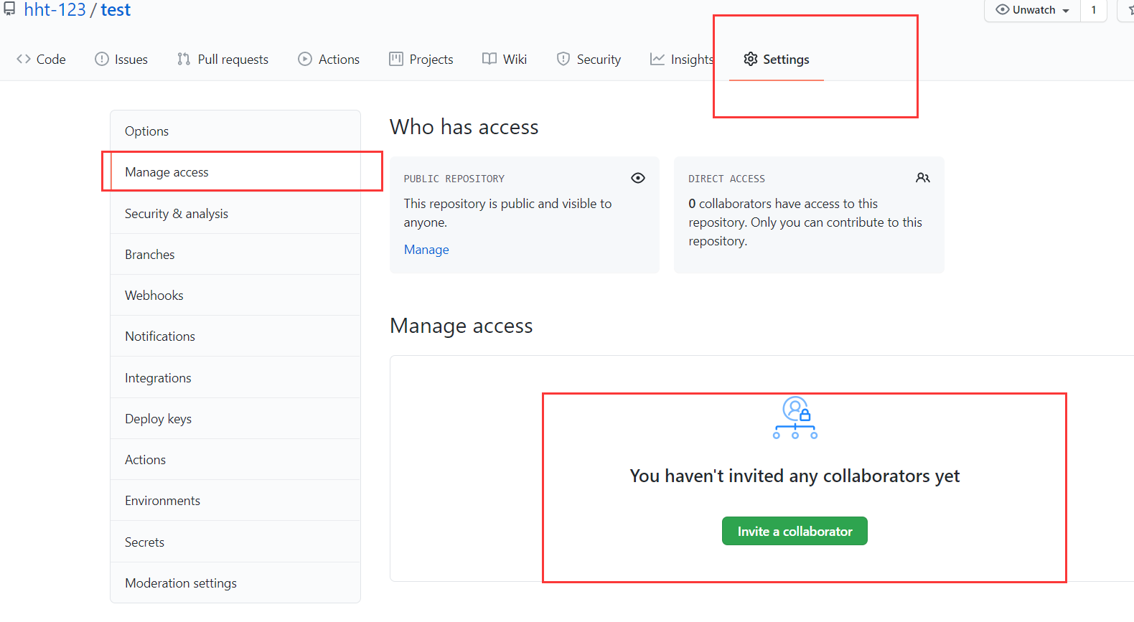Click the repository icon beside hht-123
Viewport: 1134px width, 622px height.
[9, 9]
